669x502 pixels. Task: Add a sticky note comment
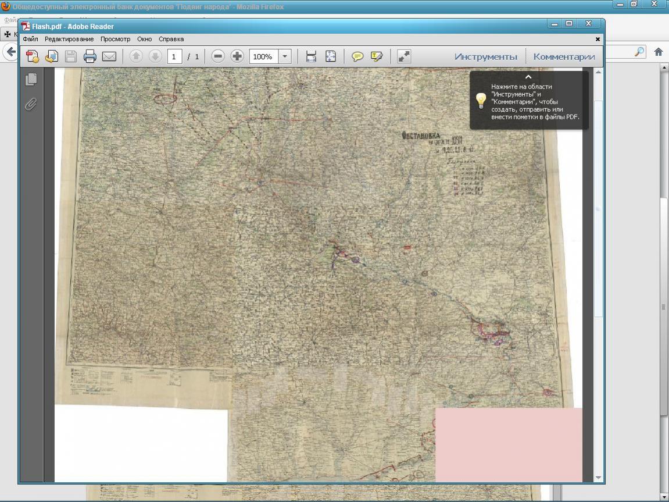[357, 56]
